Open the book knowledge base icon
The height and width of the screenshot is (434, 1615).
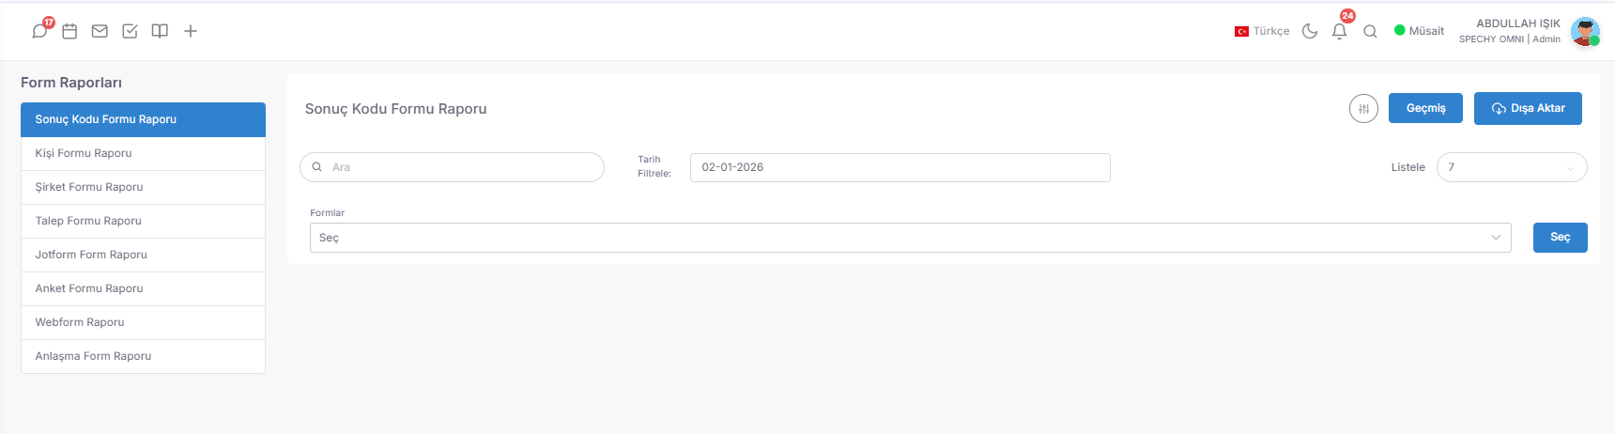coord(160,31)
